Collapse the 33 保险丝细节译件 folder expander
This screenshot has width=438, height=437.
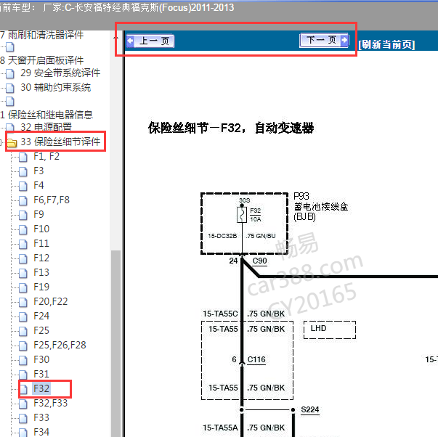click(x=1, y=142)
